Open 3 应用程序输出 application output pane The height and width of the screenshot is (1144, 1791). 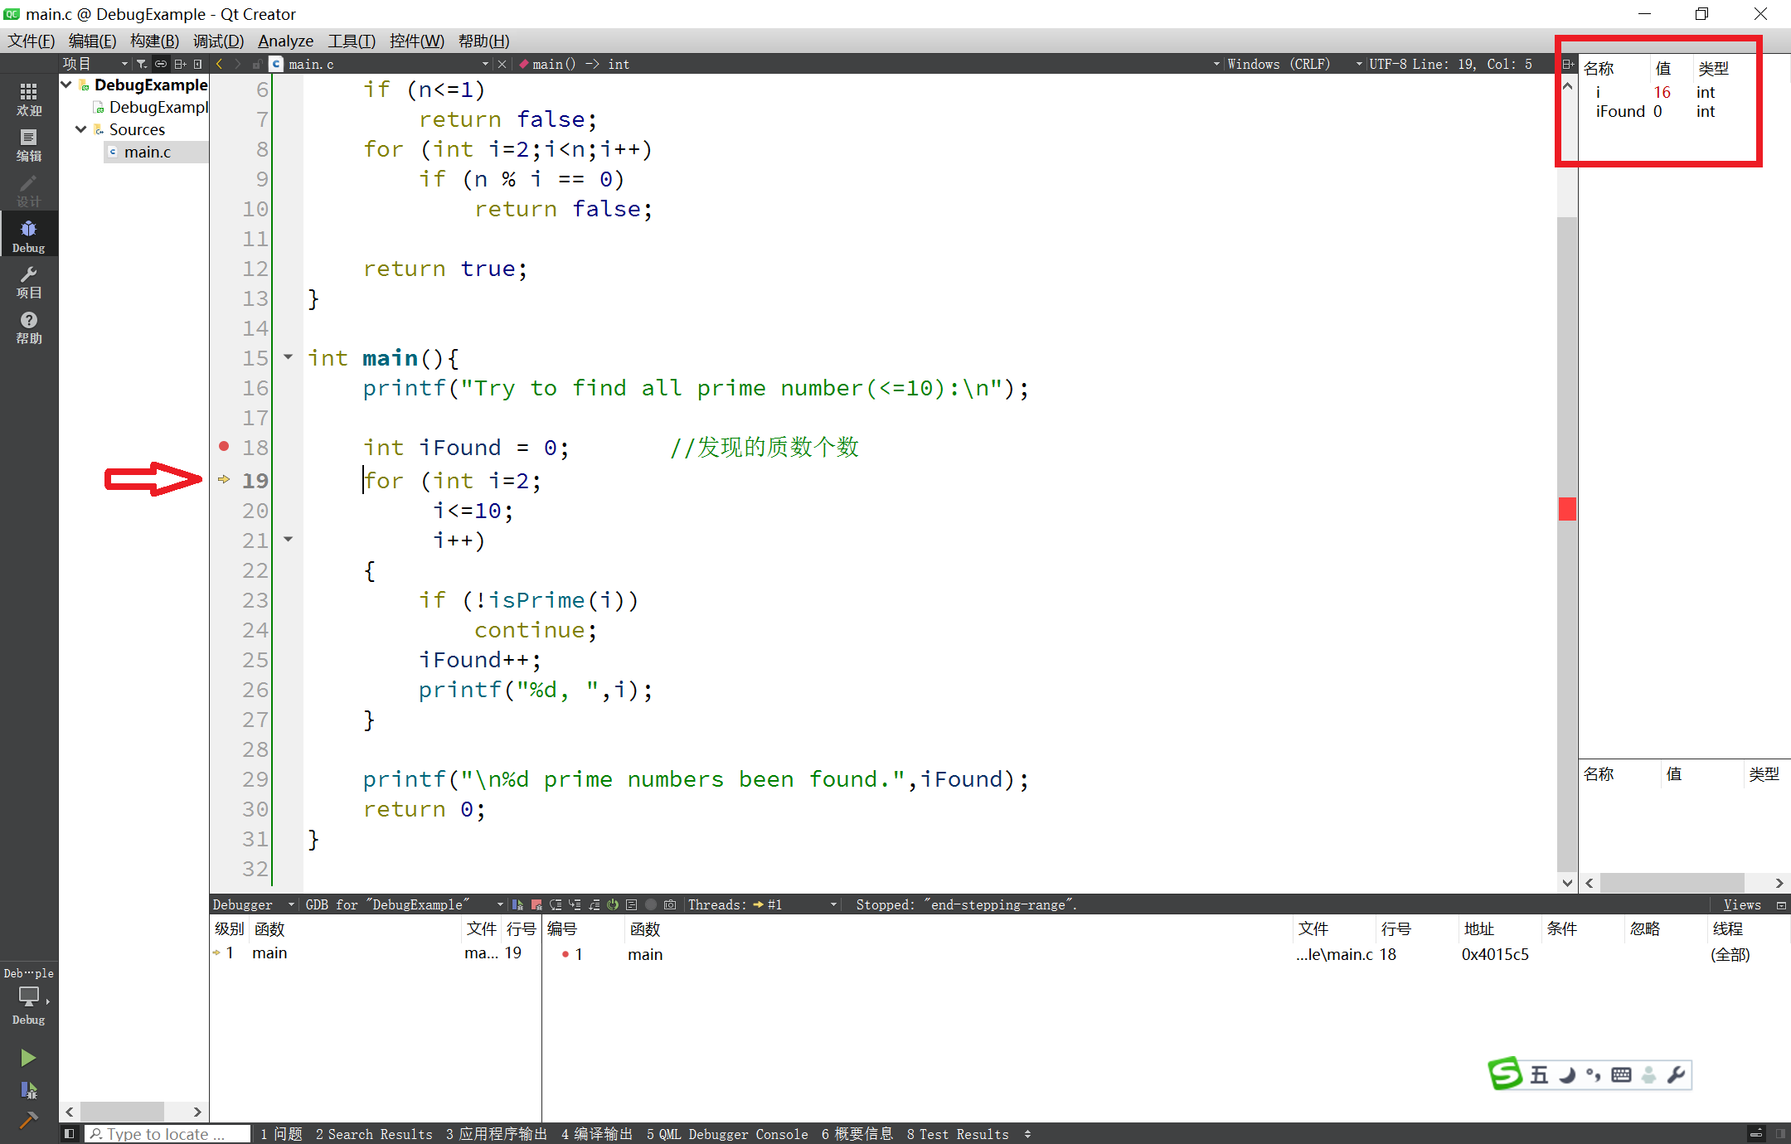pyautogui.click(x=497, y=1134)
